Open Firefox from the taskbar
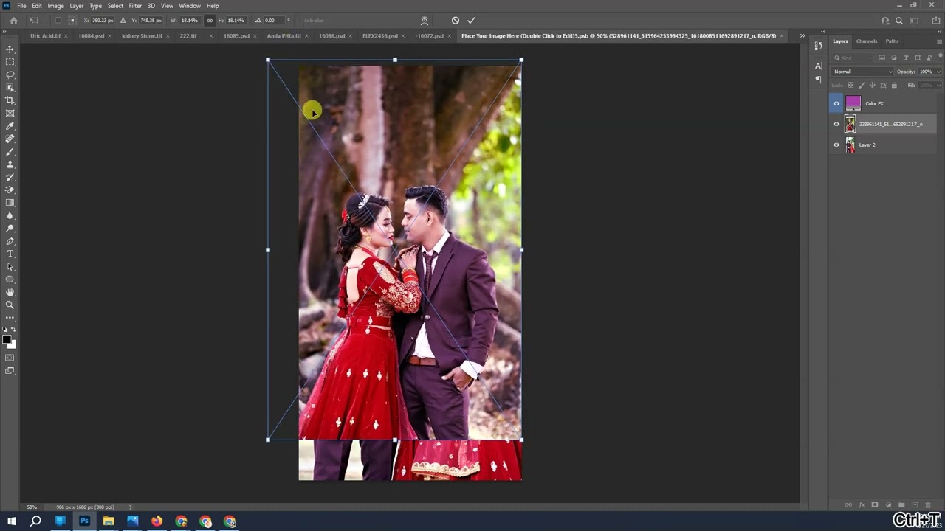 pyautogui.click(x=157, y=521)
